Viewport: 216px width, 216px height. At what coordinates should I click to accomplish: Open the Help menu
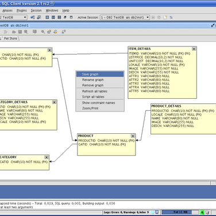66,10
